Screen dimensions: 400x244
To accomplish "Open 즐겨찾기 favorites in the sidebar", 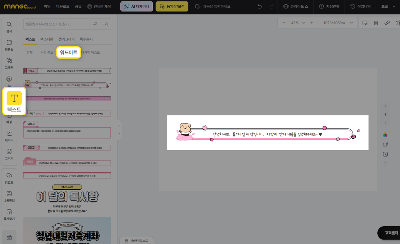I will 9,214.
